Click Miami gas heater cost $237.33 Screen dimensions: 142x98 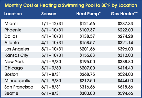tap(125, 24)
